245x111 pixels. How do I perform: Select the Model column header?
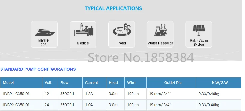coord(8,82)
